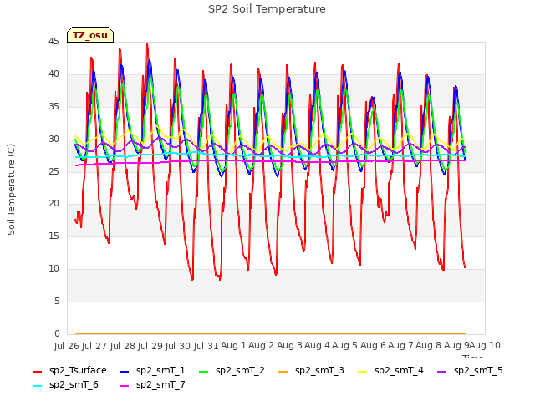Click the Jul 31 x-axis label
535x401 pixels.
(x=206, y=346)
